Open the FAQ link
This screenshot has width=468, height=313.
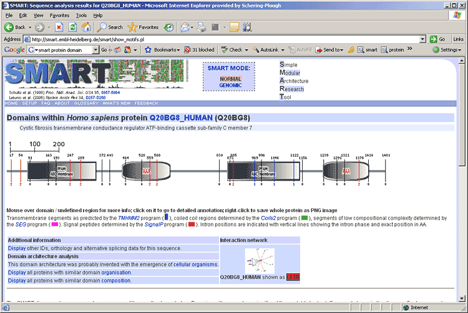(46, 103)
